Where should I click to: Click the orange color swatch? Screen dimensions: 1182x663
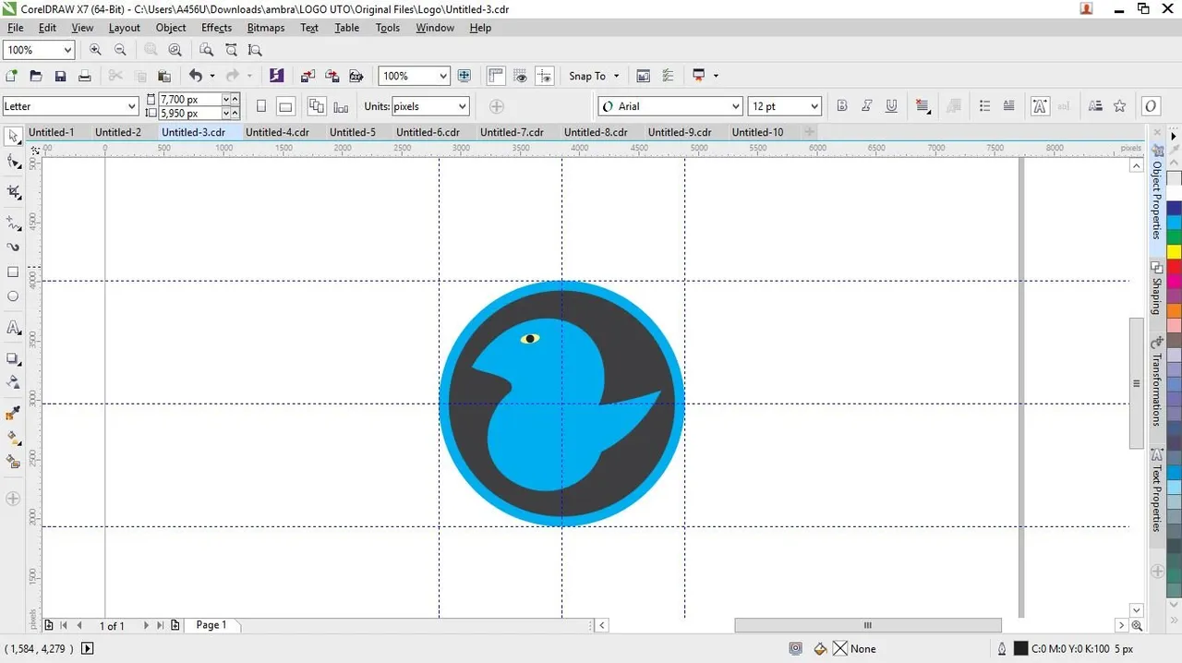pos(1174,310)
